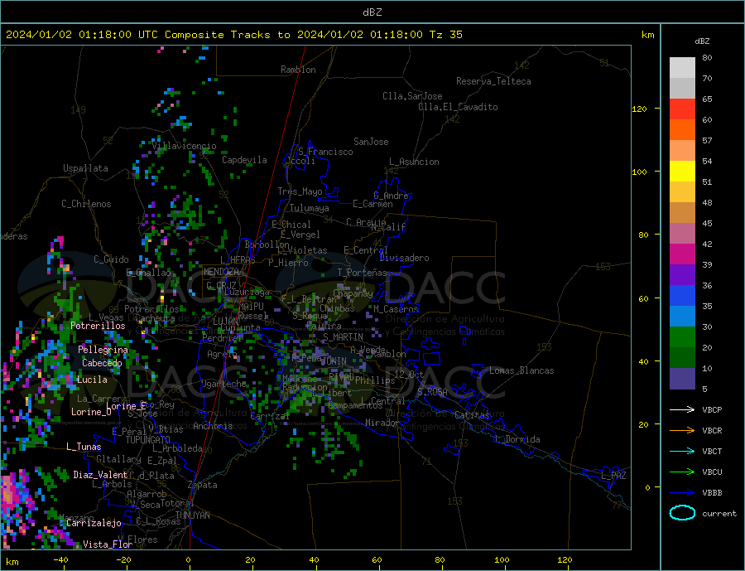Click the 'Villavicencio' place label

point(184,146)
